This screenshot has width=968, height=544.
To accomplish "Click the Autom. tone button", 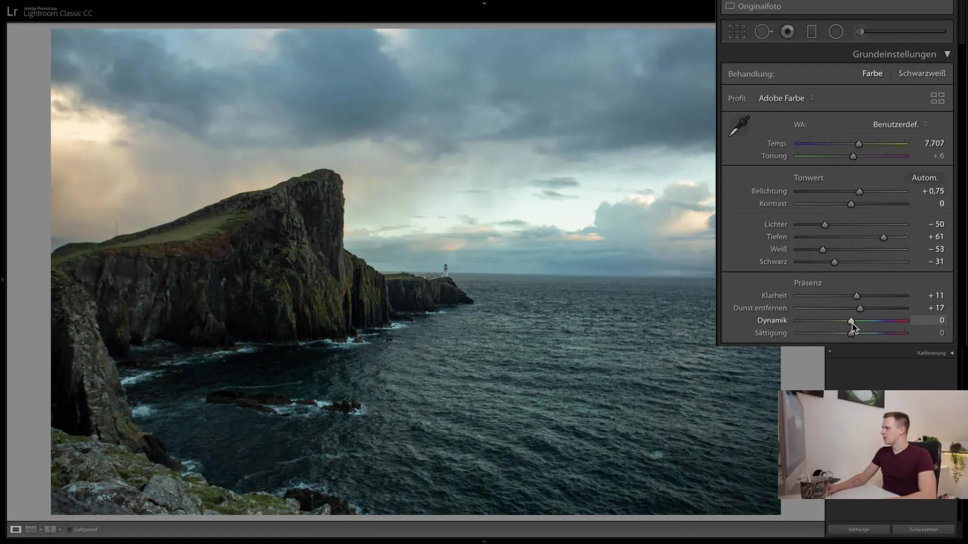I will (x=925, y=178).
